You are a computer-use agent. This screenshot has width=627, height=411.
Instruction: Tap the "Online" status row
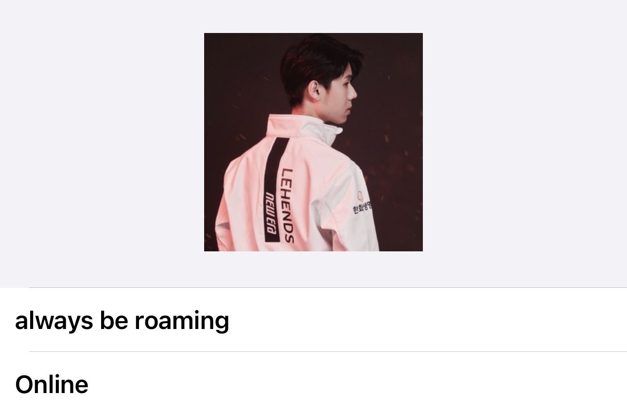pos(313,383)
